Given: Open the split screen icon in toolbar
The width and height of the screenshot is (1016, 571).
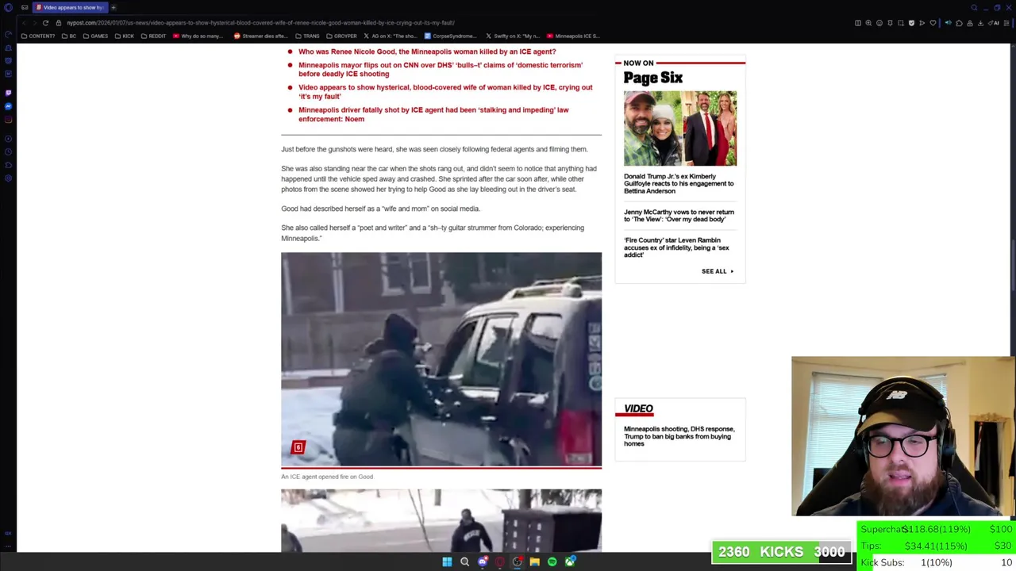Looking at the screenshot, I should pos(858,23).
